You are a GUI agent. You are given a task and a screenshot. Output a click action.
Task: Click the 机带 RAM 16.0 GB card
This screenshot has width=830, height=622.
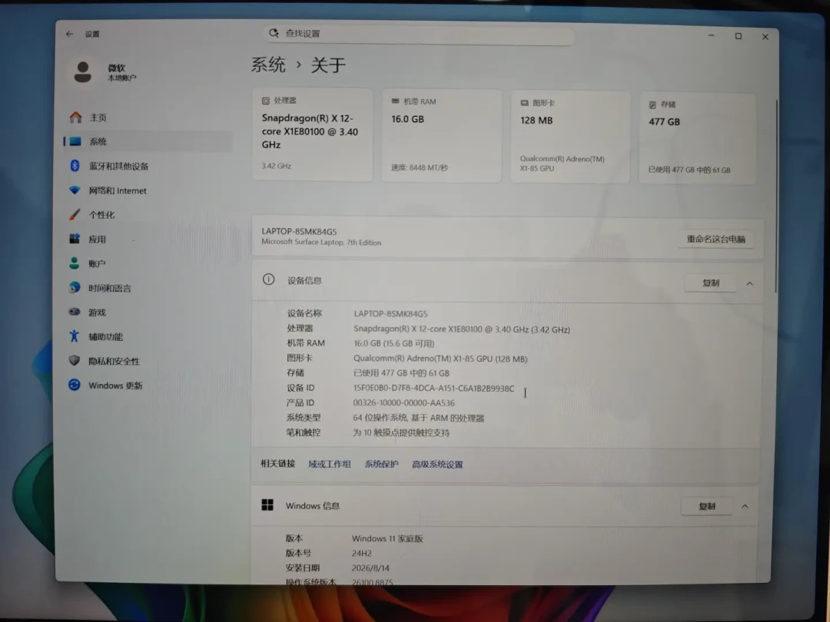click(x=441, y=136)
